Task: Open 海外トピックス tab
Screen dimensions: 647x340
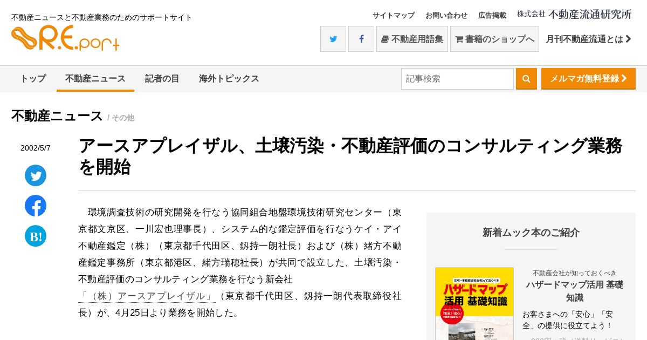Action: 229,79
